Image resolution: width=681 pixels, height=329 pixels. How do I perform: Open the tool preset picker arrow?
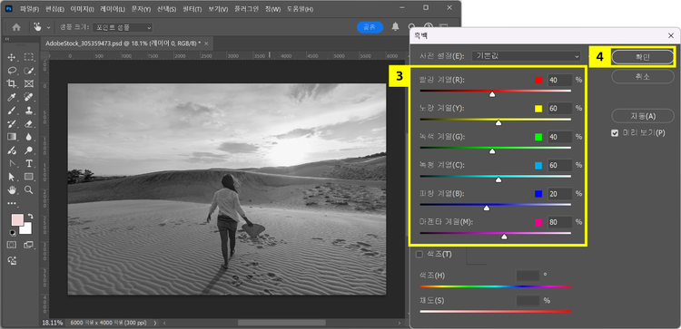[48, 27]
